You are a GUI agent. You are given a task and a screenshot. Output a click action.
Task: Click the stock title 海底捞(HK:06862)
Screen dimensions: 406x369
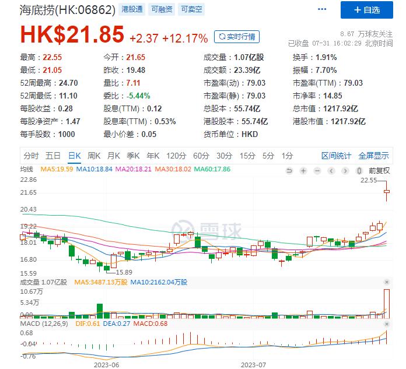[x=67, y=10]
